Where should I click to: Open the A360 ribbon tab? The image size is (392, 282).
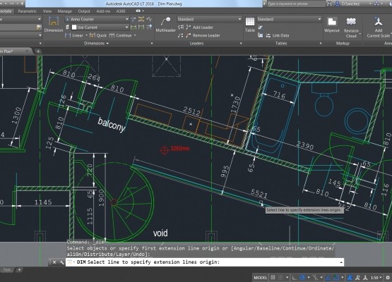pos(121,11)
